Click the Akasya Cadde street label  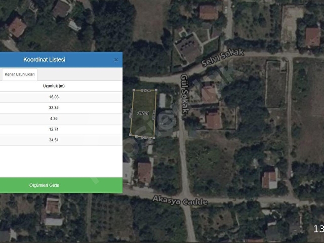pyautogui.click(x=180, y=200)
